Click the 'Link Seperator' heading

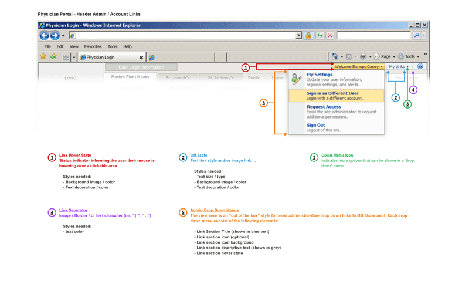(x=73, y=210)
